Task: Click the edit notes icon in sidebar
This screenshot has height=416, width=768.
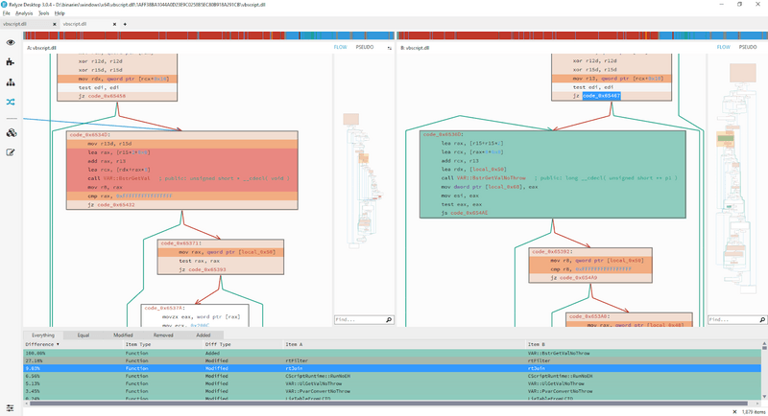Action: pos(11,151)
